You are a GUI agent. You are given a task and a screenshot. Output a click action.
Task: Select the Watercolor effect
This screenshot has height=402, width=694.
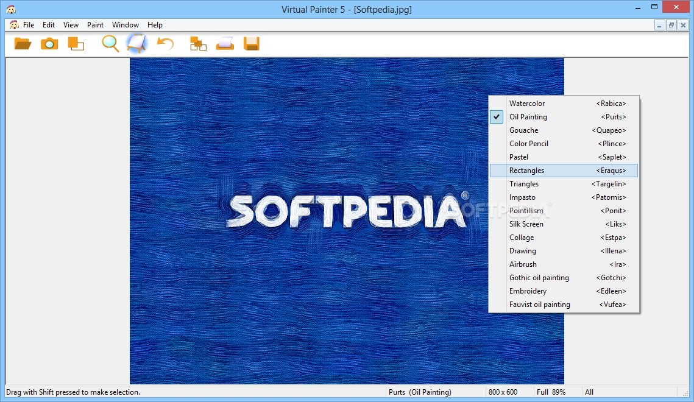click(528, 103)
